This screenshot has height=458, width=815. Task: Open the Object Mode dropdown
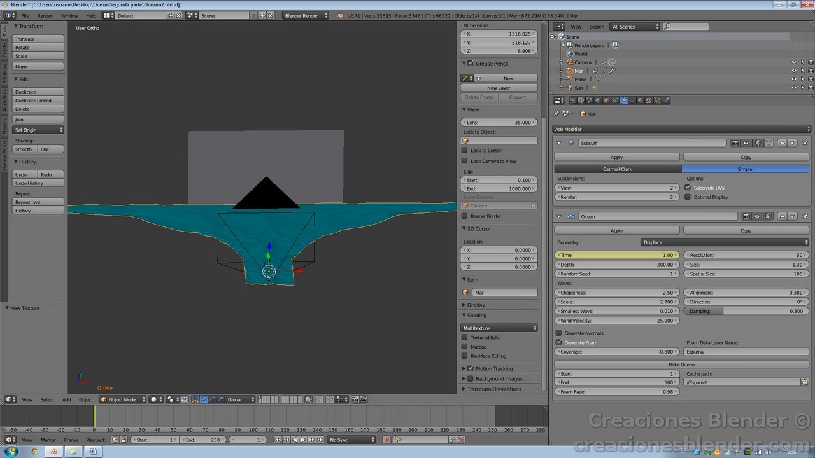[121, 399]
